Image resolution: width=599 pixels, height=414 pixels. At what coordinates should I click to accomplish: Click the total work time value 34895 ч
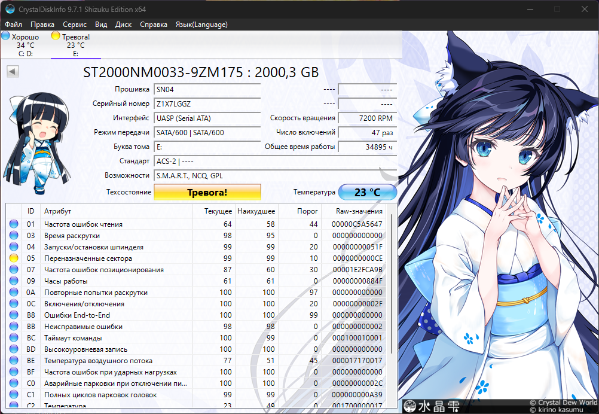coord(368,147)
